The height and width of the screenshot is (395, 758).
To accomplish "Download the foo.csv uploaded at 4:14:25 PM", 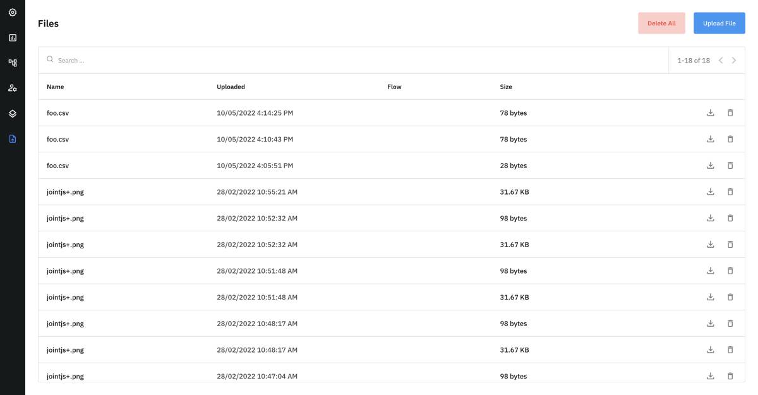I will click(x=711, y=113).
